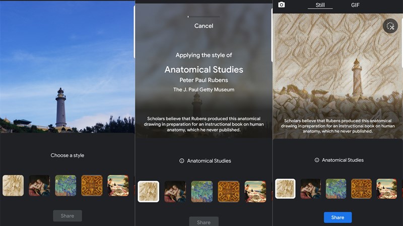Select the orange ornamental pattern style in left panel

(x=92, y=185)
